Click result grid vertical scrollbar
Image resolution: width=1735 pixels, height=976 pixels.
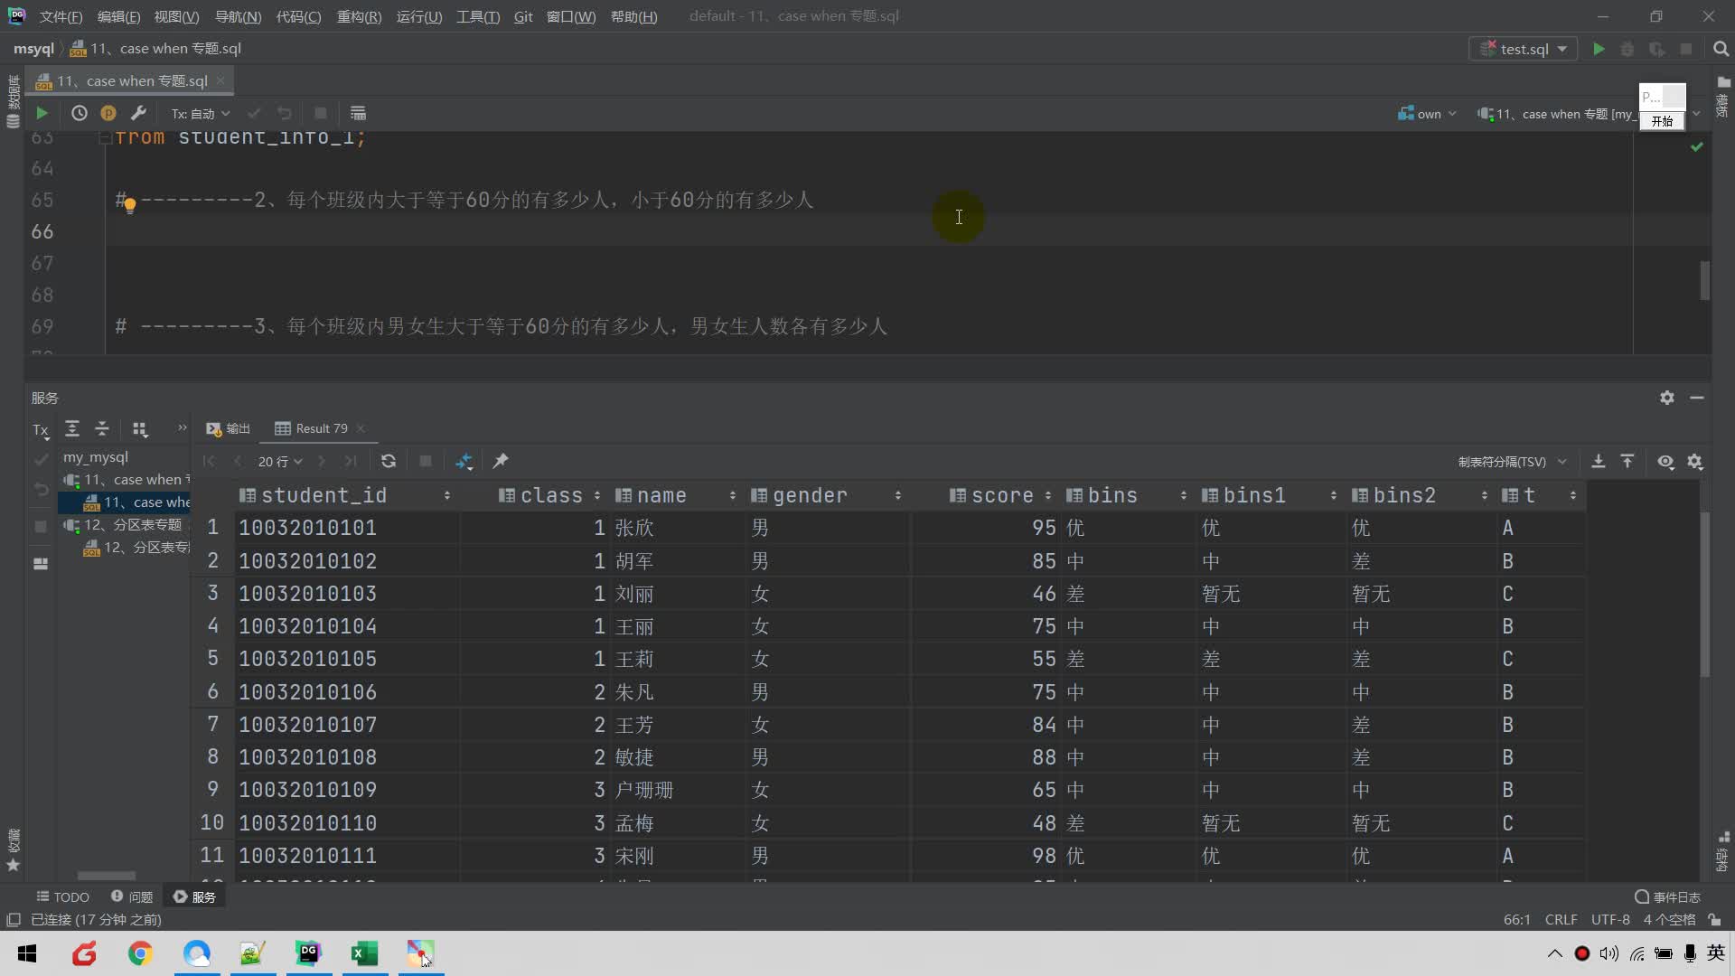click(1705, 594)
